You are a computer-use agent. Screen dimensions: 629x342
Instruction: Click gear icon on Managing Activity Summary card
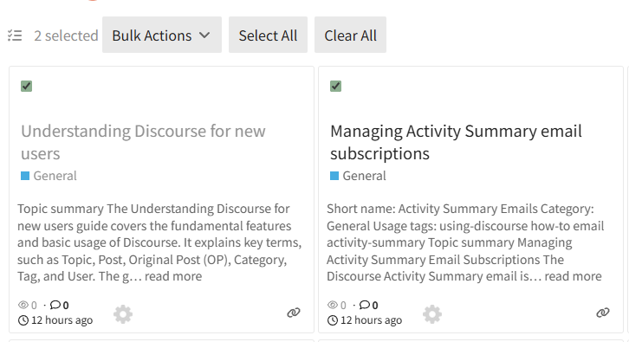pyautogui.click(x=432, y=314)
